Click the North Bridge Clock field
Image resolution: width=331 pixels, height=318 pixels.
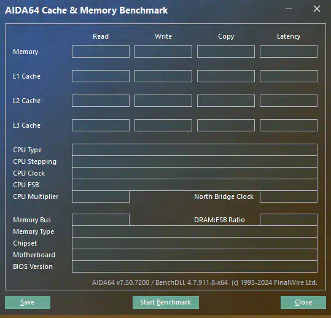[x=289, y=196]
